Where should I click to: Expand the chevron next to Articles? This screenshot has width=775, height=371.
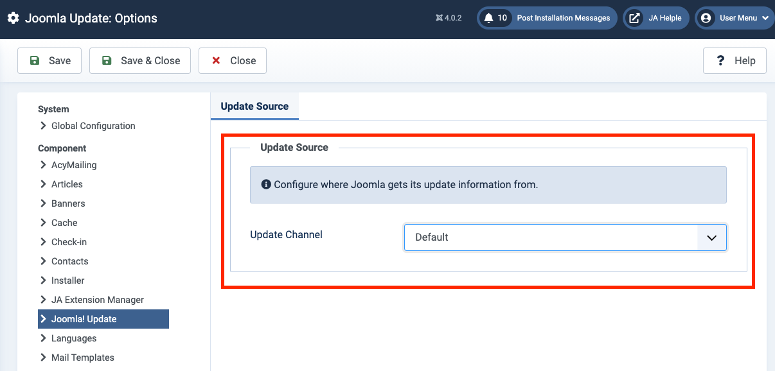(x=43, y=184)
